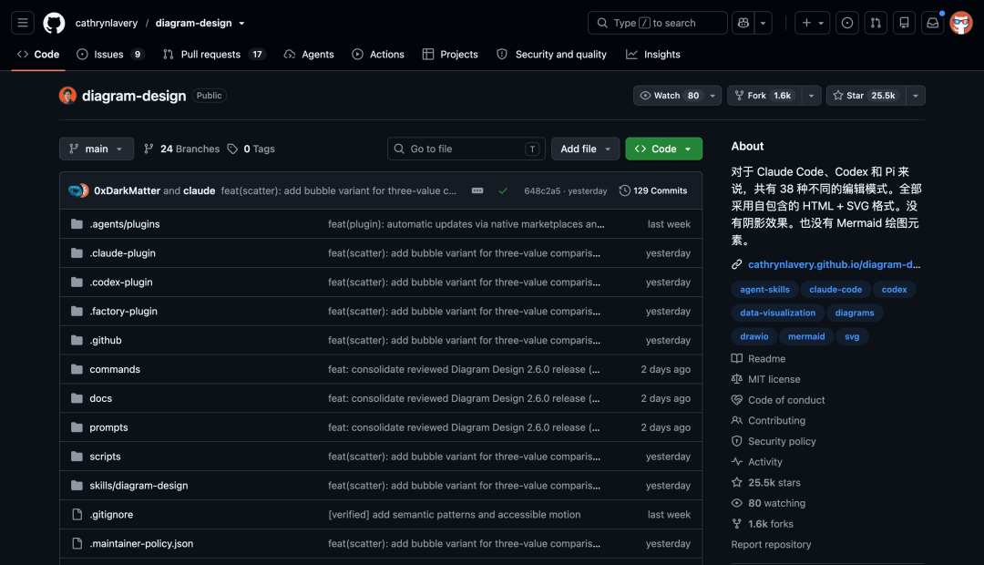Select the claude-code topic tag
This screenshot has height=565, width=984.
835,290
